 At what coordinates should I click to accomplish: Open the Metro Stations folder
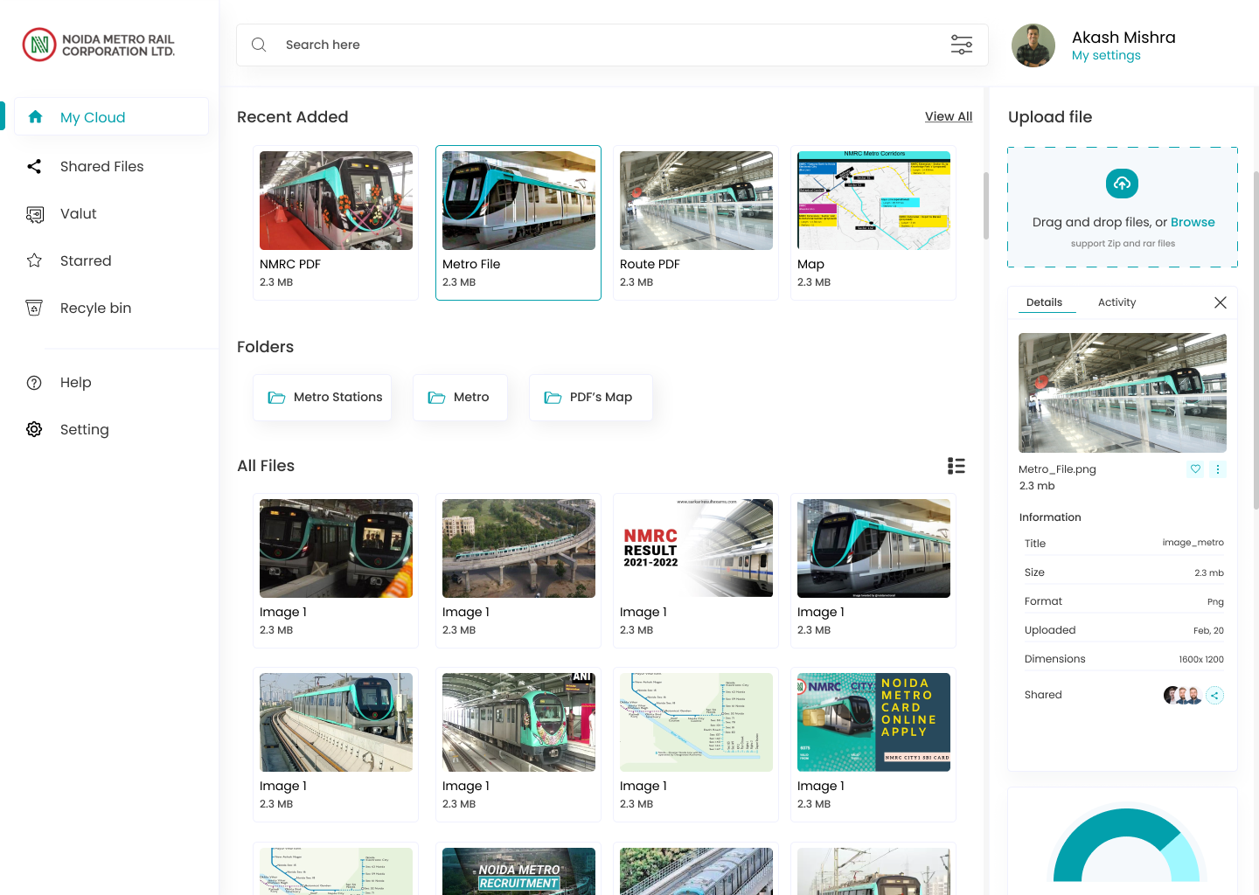(x=323, y=398)
